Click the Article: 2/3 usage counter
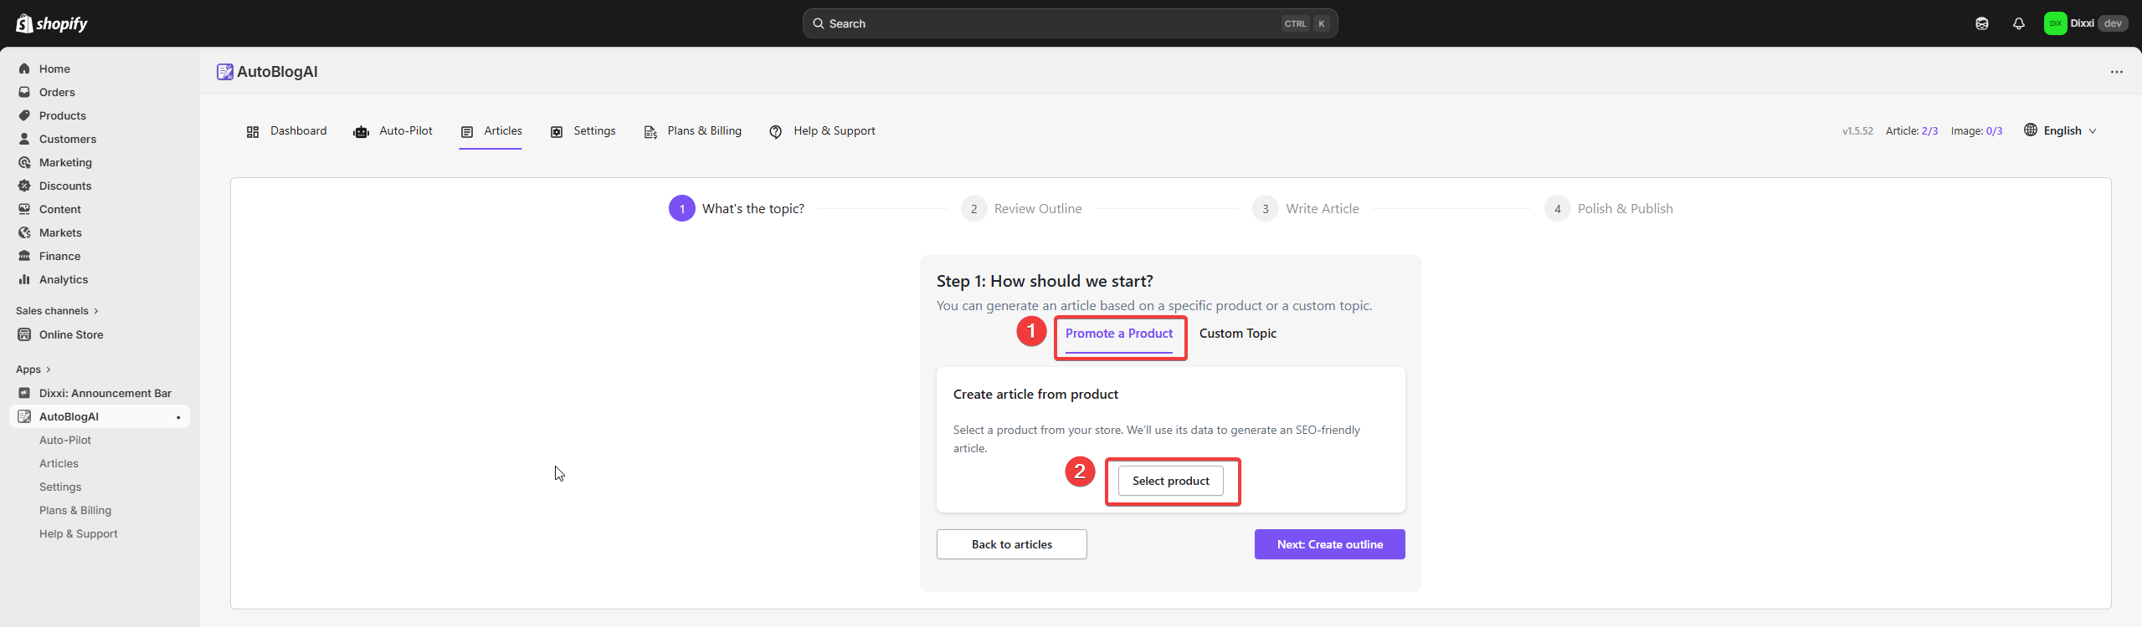This screenshot has height=627, width=2142. (1912, 131)
